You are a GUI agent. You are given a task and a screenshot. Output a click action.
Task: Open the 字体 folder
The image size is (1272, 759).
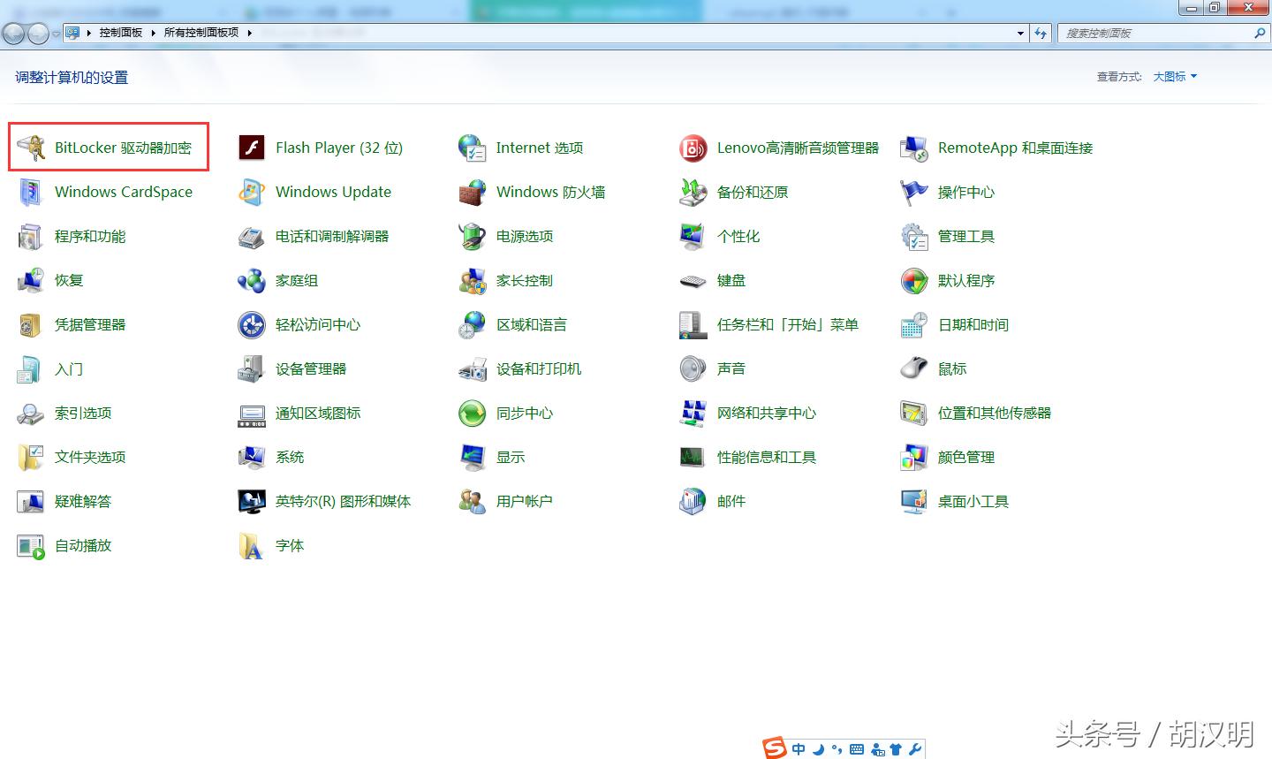(x=291, y=545)
